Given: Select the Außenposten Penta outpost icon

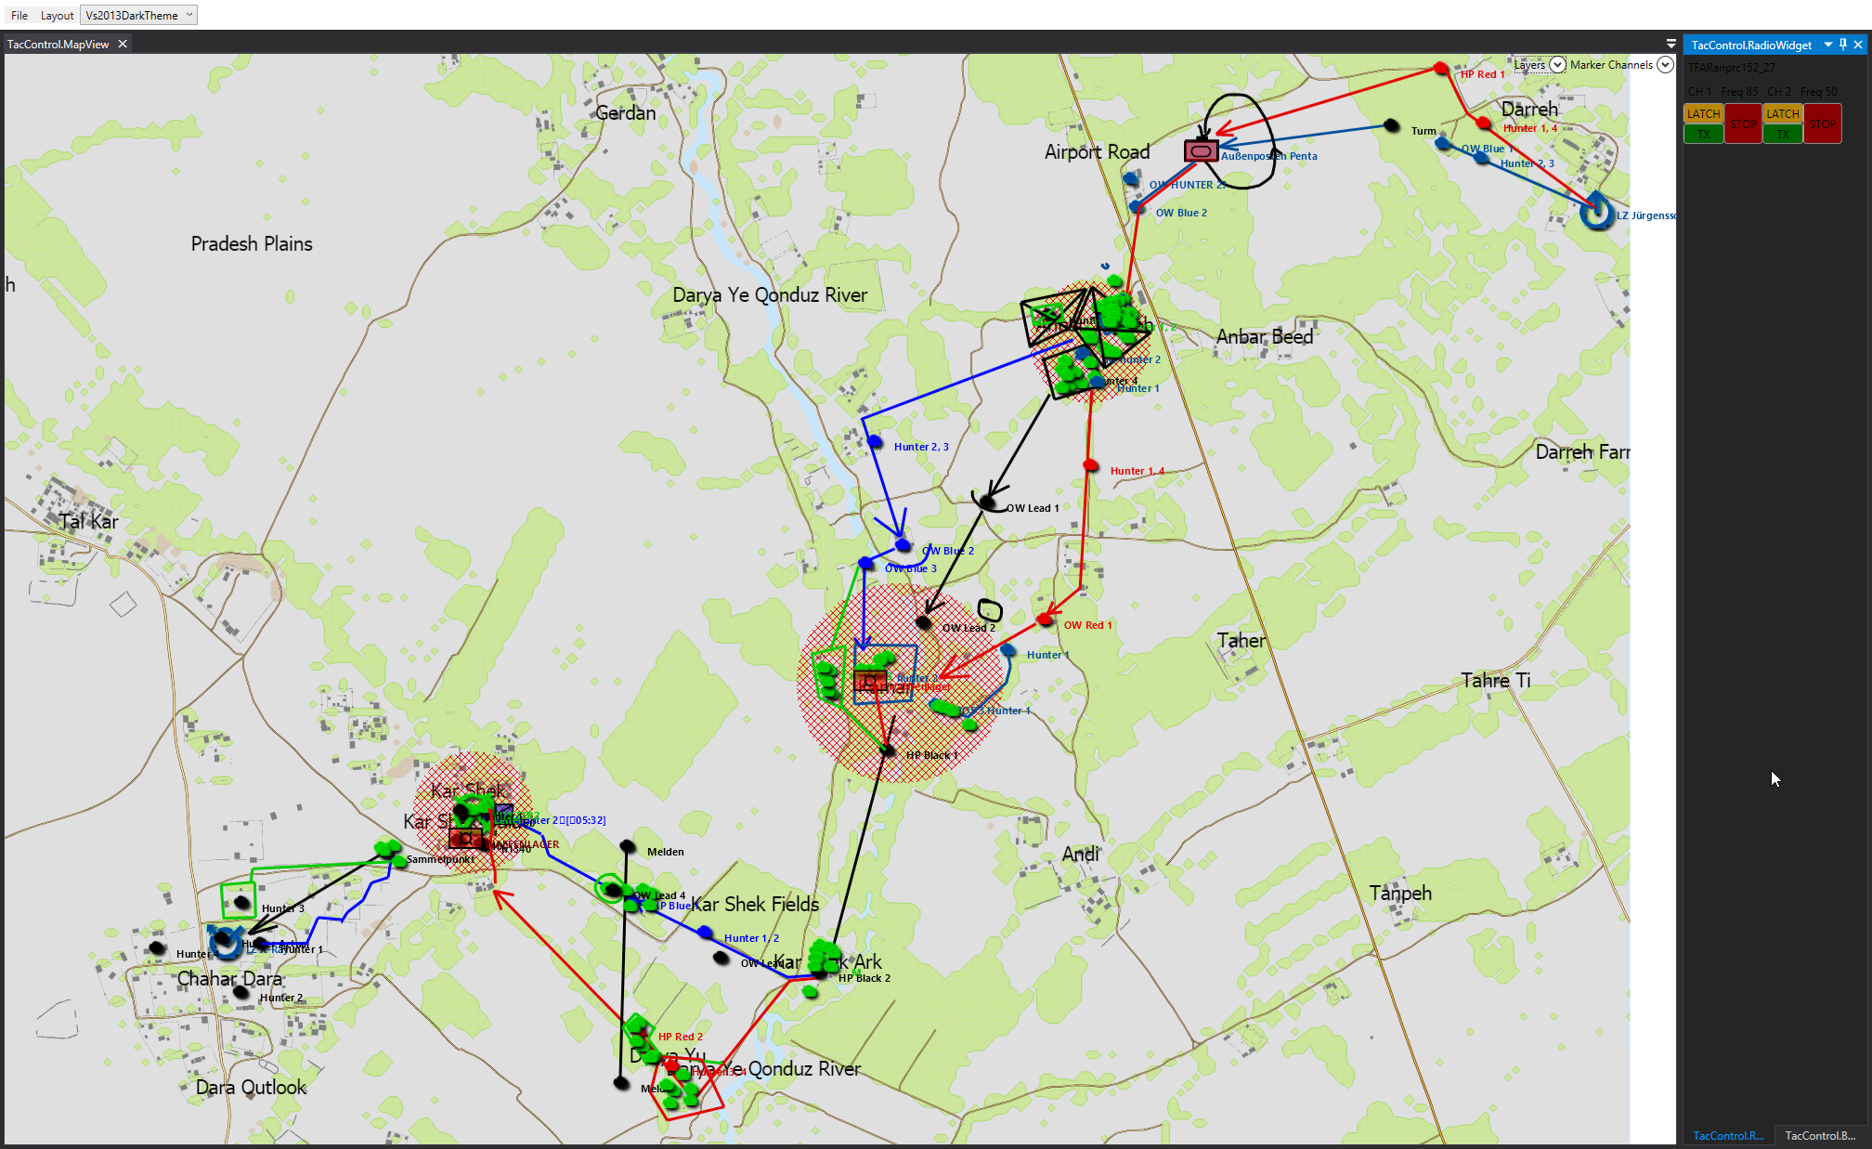Looking at the screenshot, I should pos(1200,150).
